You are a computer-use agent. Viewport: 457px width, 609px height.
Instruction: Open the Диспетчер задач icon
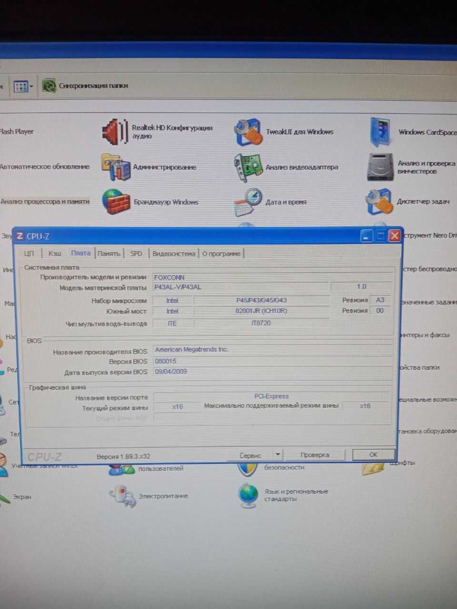click(379, 202)
